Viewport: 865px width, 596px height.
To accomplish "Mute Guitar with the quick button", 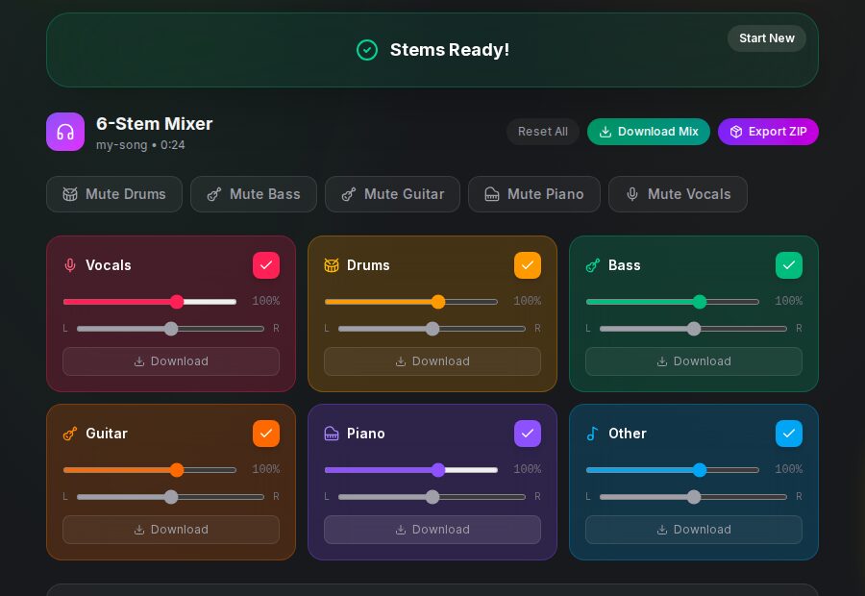I will tap(393, 194).
